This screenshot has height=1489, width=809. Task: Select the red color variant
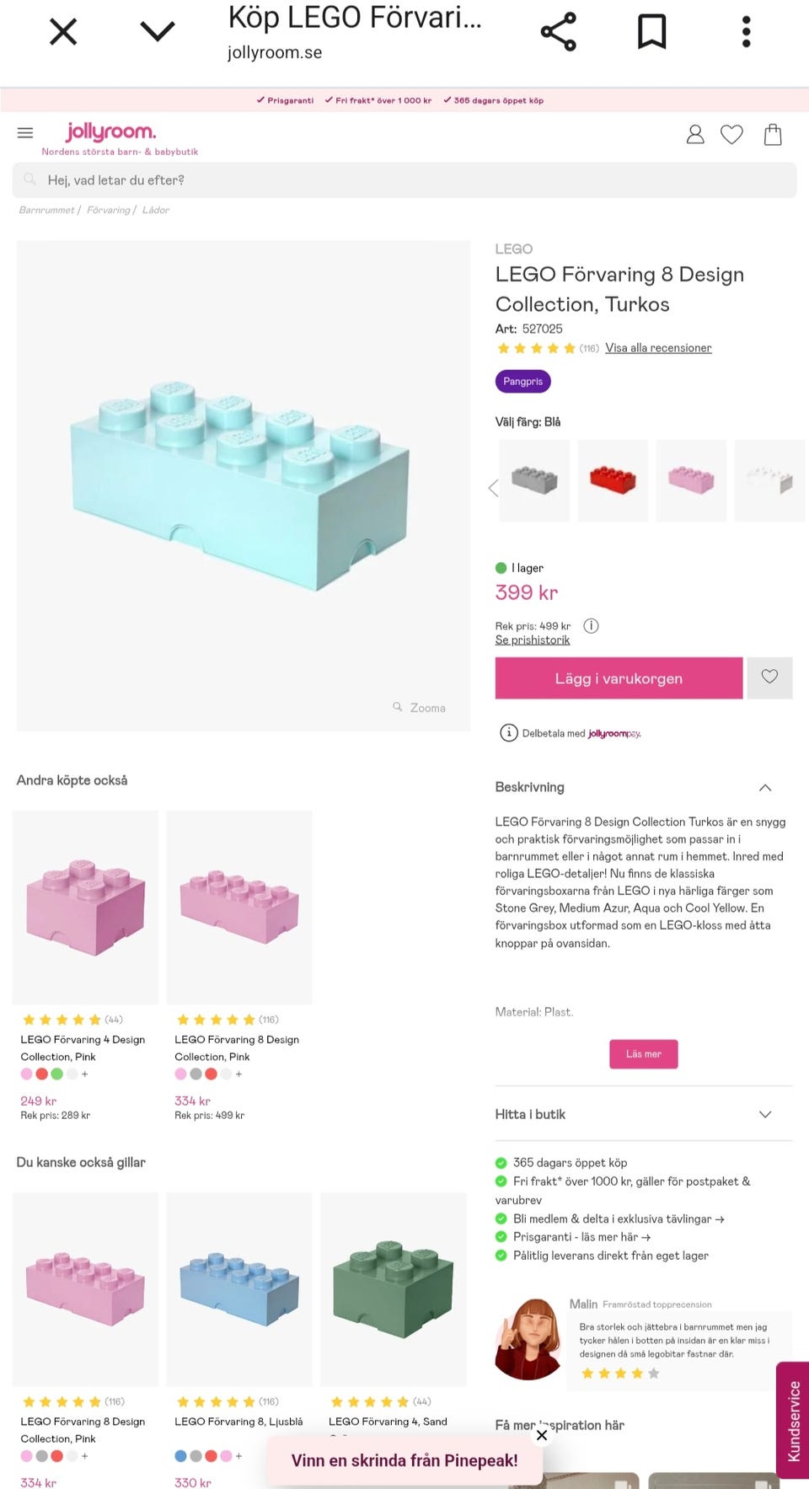click(x=613, y=480)
